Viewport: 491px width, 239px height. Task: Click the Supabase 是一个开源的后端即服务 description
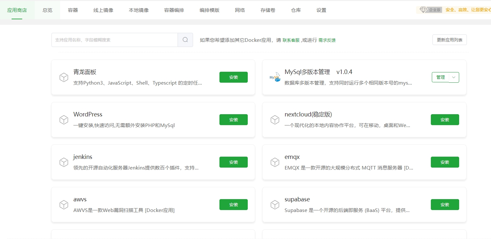(x=347, y=210)
